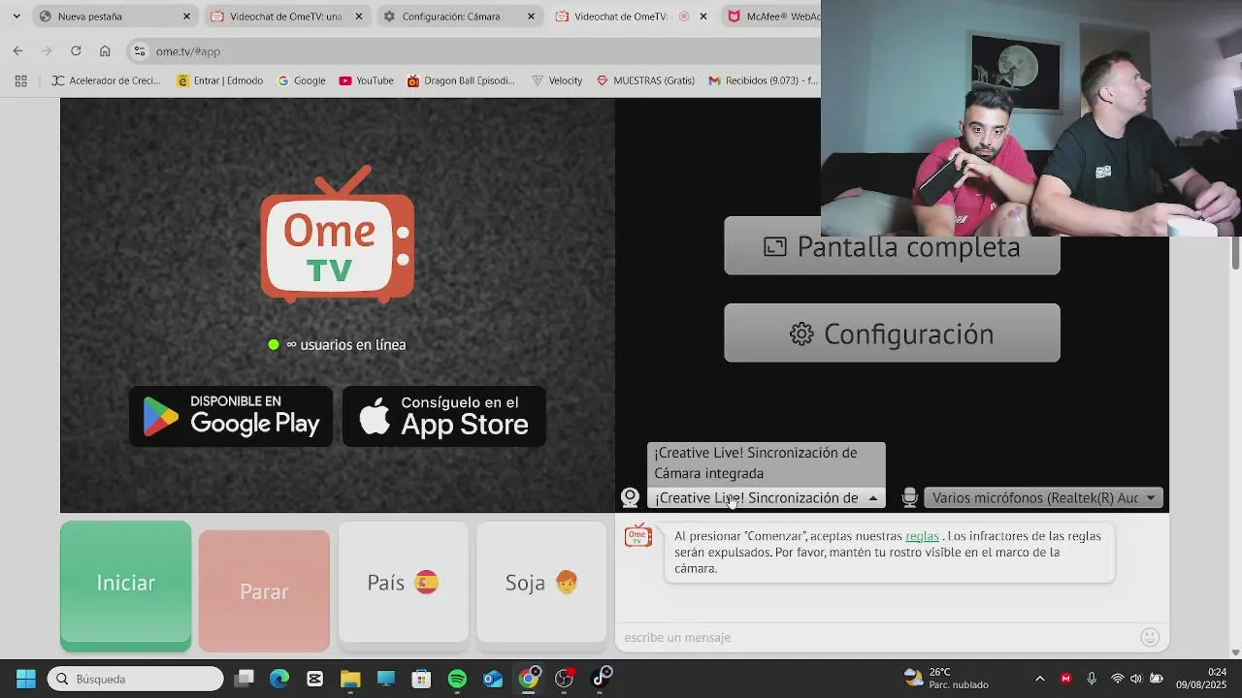The height and width of the screenshot is (698, 1242).
Task: Open the Velocity bookmark
Action: tap(557, 80)
